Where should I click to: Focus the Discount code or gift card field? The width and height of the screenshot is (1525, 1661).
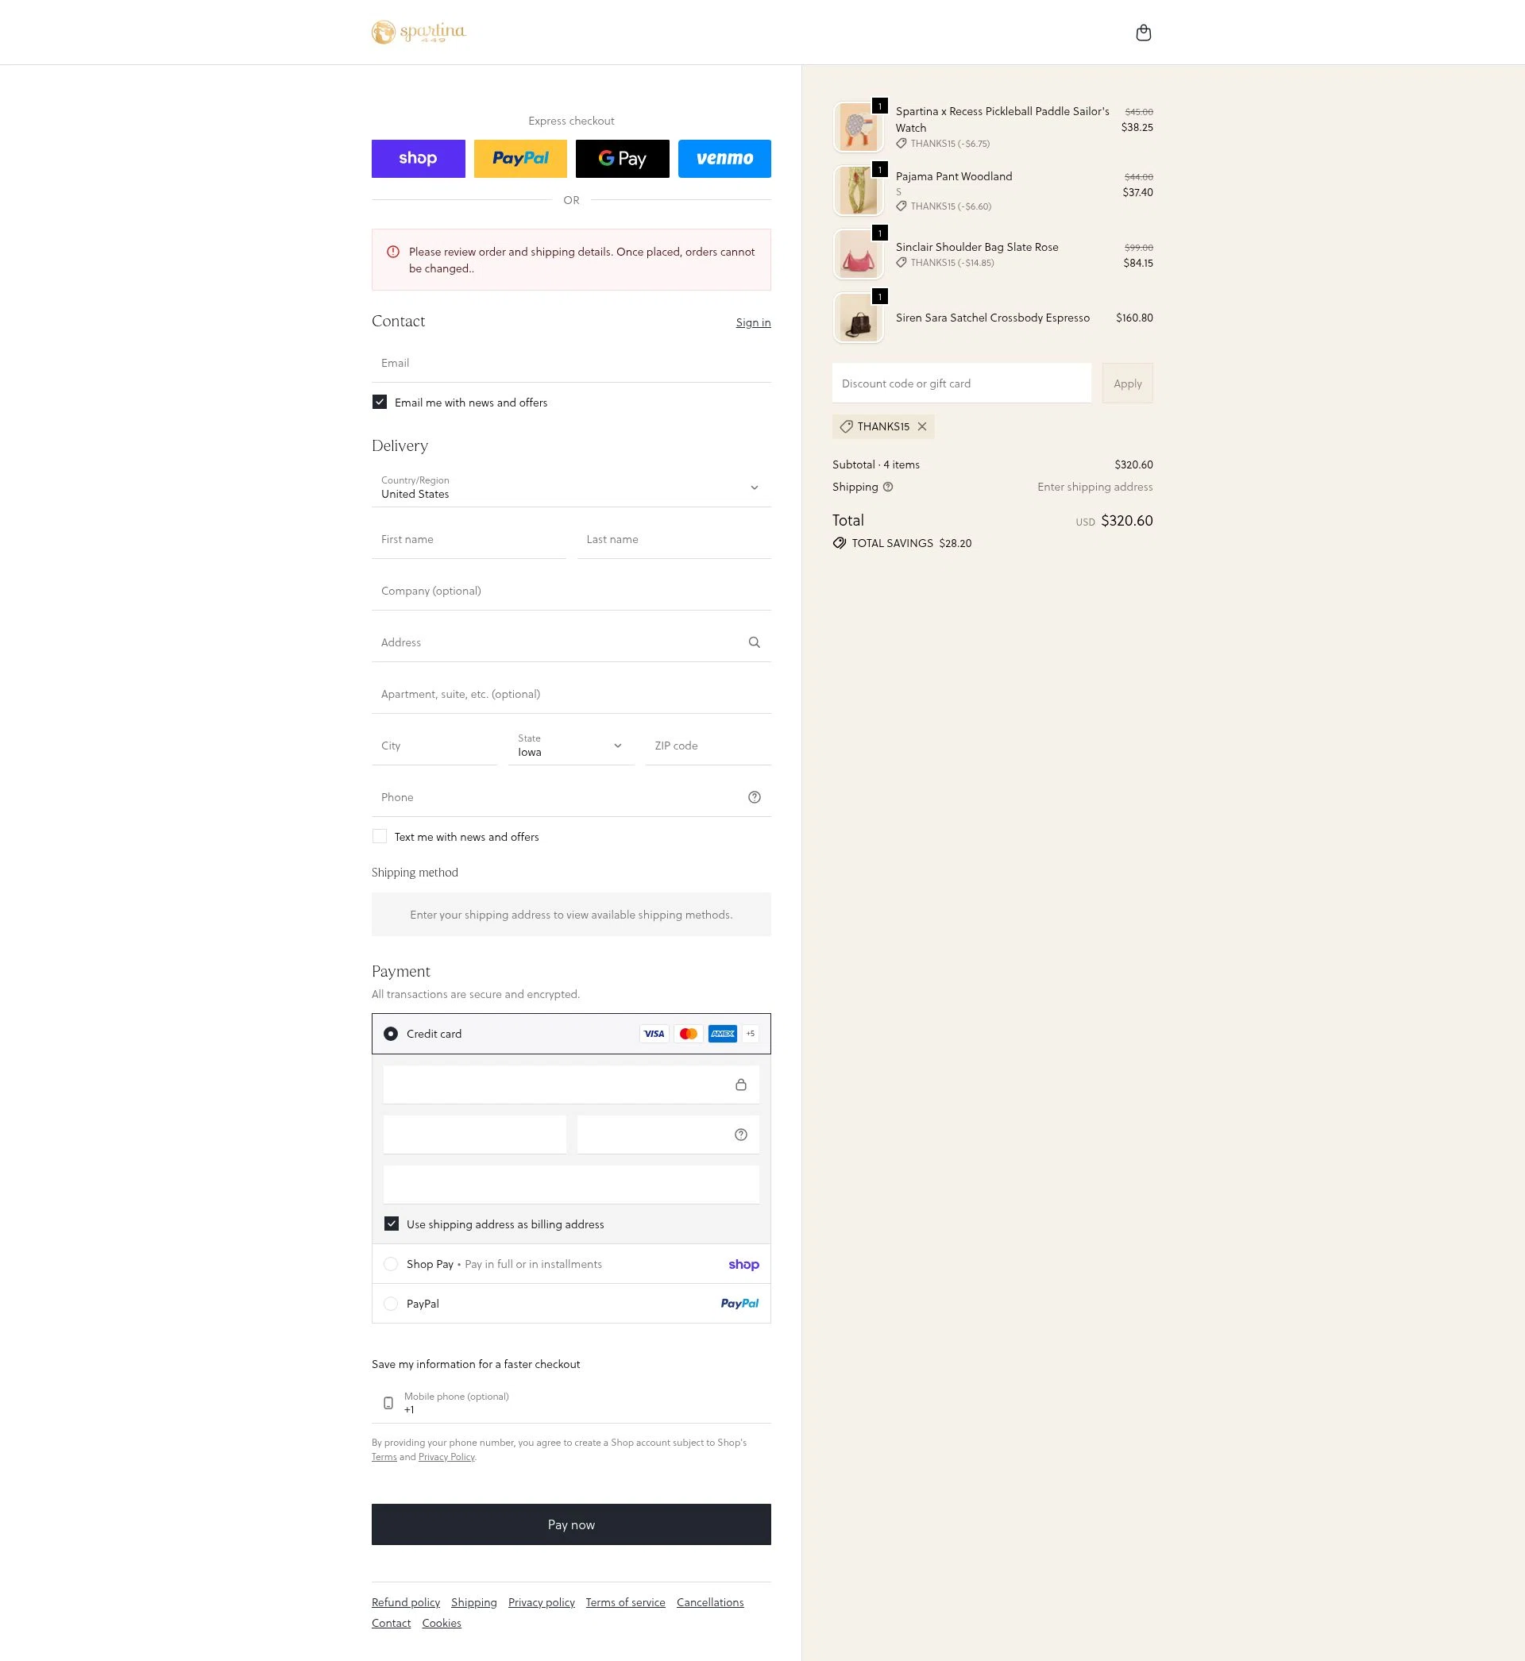pyautogui.click(x=961, y=383)
